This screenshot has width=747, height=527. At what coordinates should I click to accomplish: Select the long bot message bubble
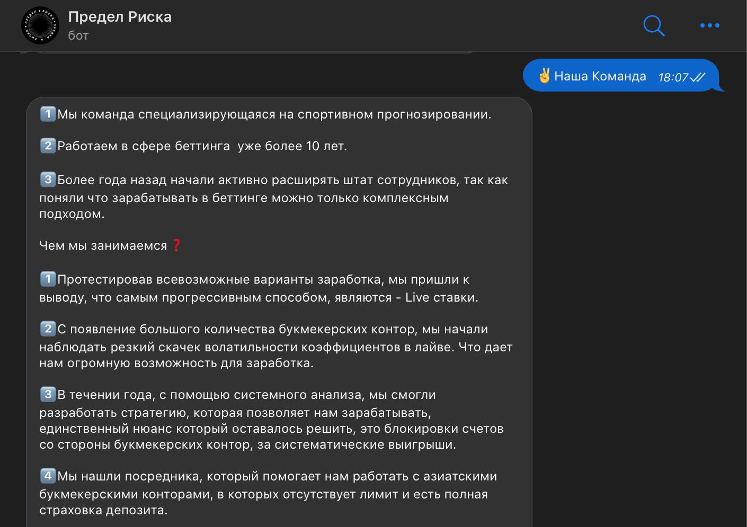[x=275, y=307]
